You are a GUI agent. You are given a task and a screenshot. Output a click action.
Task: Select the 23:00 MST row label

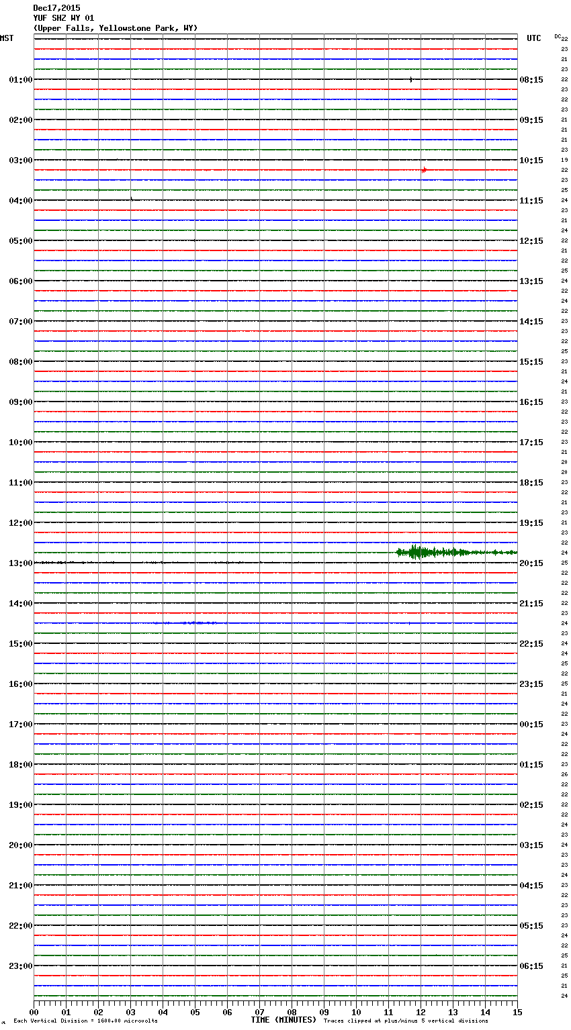click(x=20, y=966)
